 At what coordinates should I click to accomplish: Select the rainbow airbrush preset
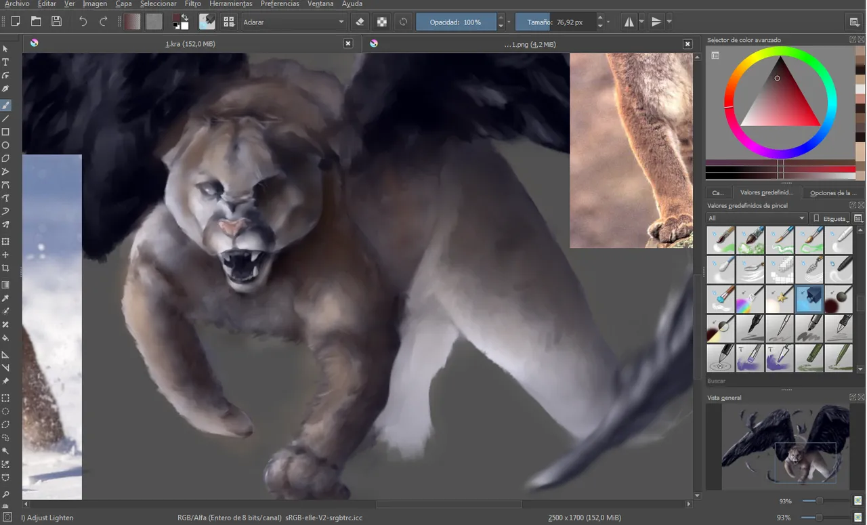pos(750,299)
